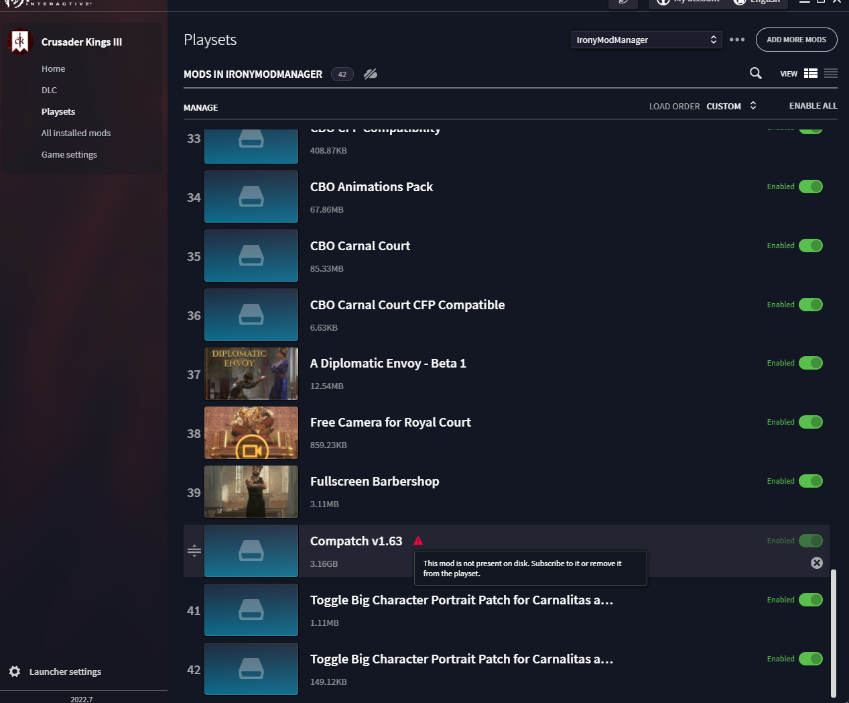Open the load order CUSTOM dropdown
Screen dimensions: 849x703
(x=731, y=106)
